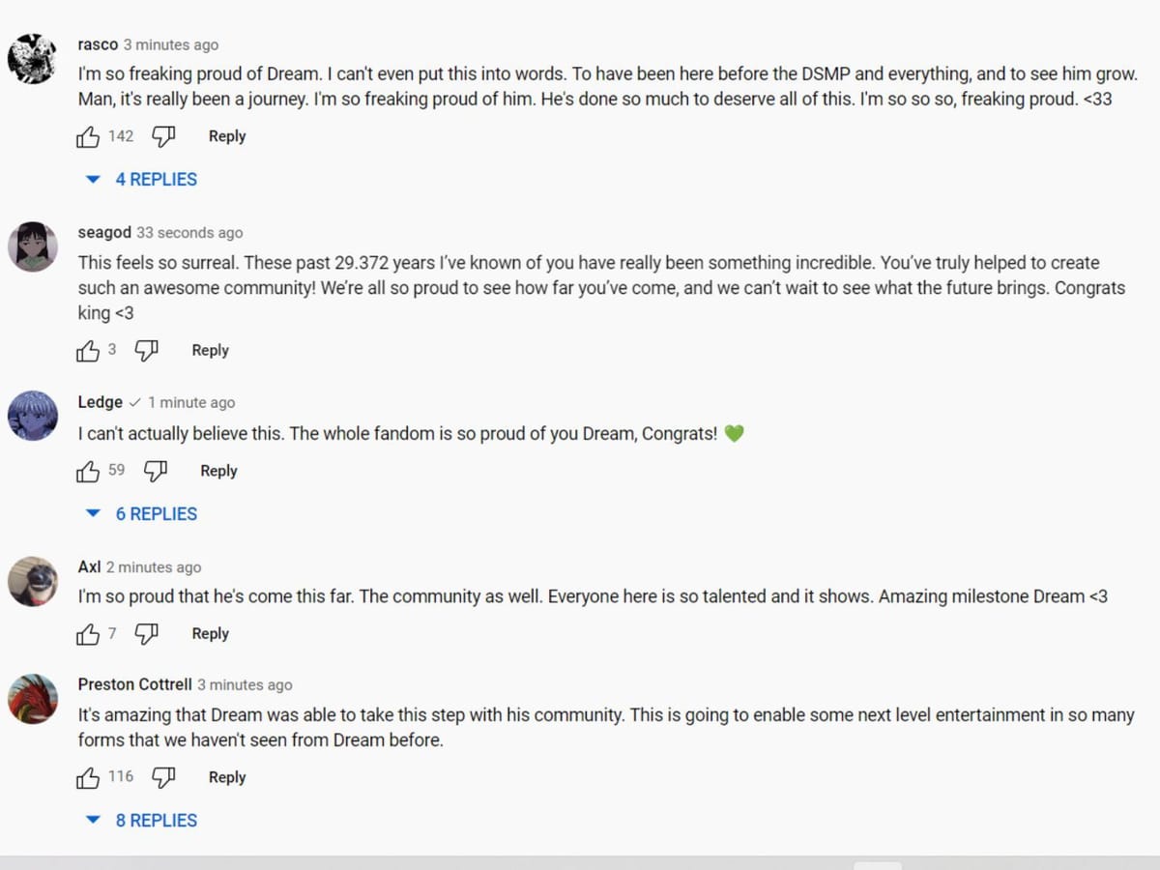Click seagod's profile avatar
The height and width of the screenshot is (870, 1160).
33,246
